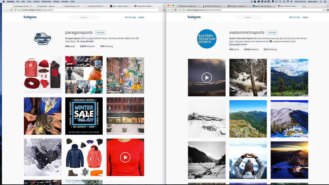Open Chrome menu in easternmntnsports window
329x185 pixels.
(x=328, y=10)
